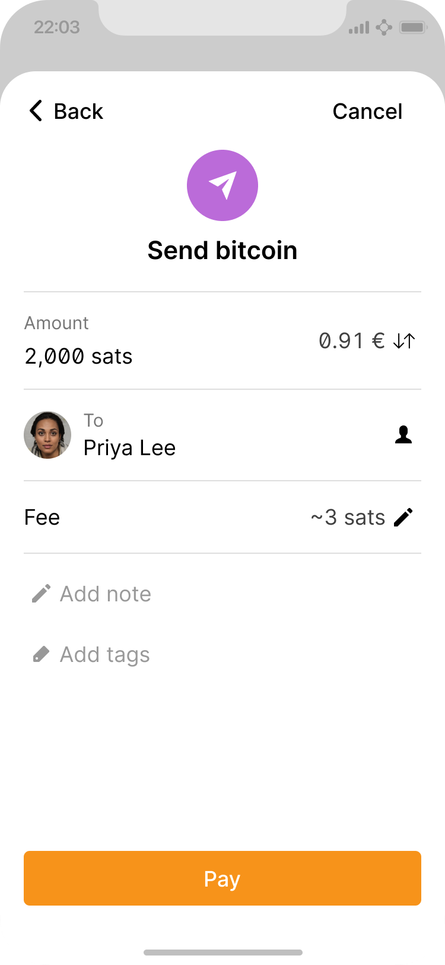Tap the signal strength bars icon
Viewport: 445px width, 965px height.
click(x=359, y=27)
